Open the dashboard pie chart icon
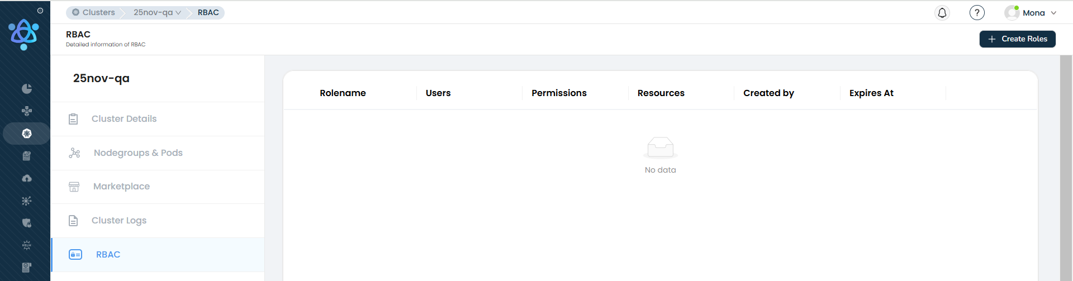This screenshot has height=281, width=1073. (x=26, y=89)
